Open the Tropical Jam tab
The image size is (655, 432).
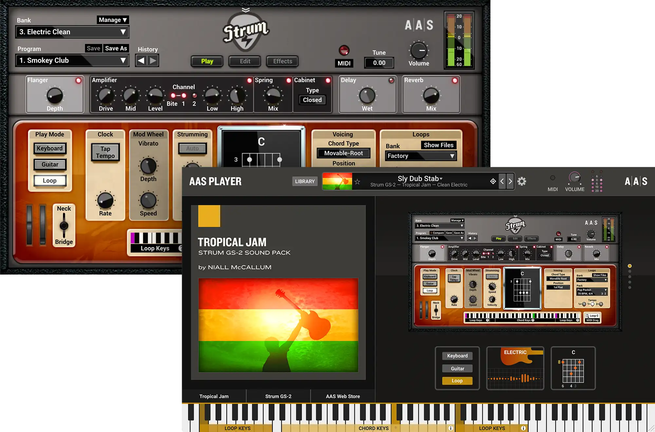tap(214, 396)
